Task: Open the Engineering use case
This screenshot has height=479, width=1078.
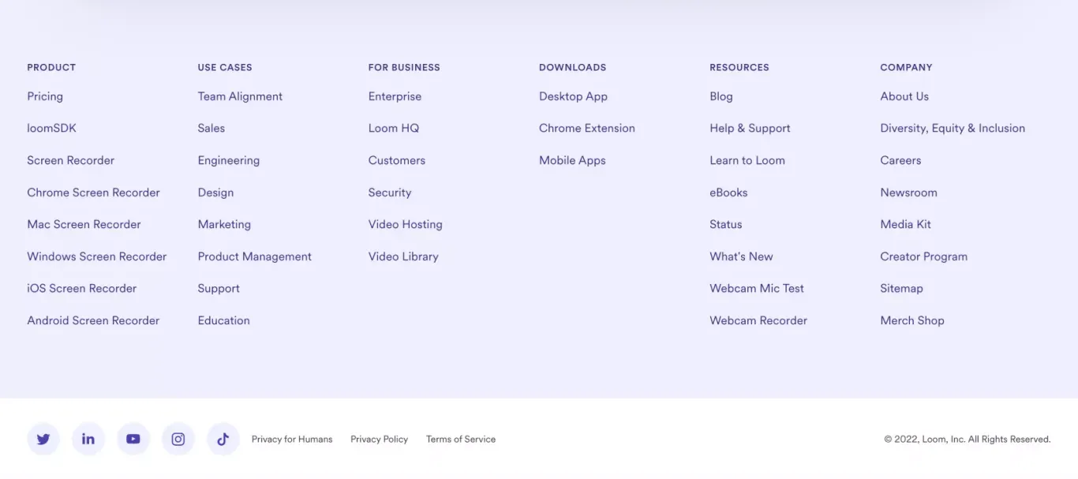Action: (229, 160)
